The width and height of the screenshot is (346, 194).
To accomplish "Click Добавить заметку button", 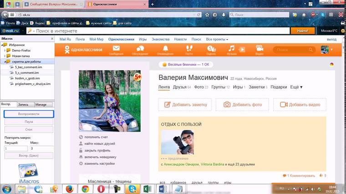I will pyautogui.click(x=185, y=104).
